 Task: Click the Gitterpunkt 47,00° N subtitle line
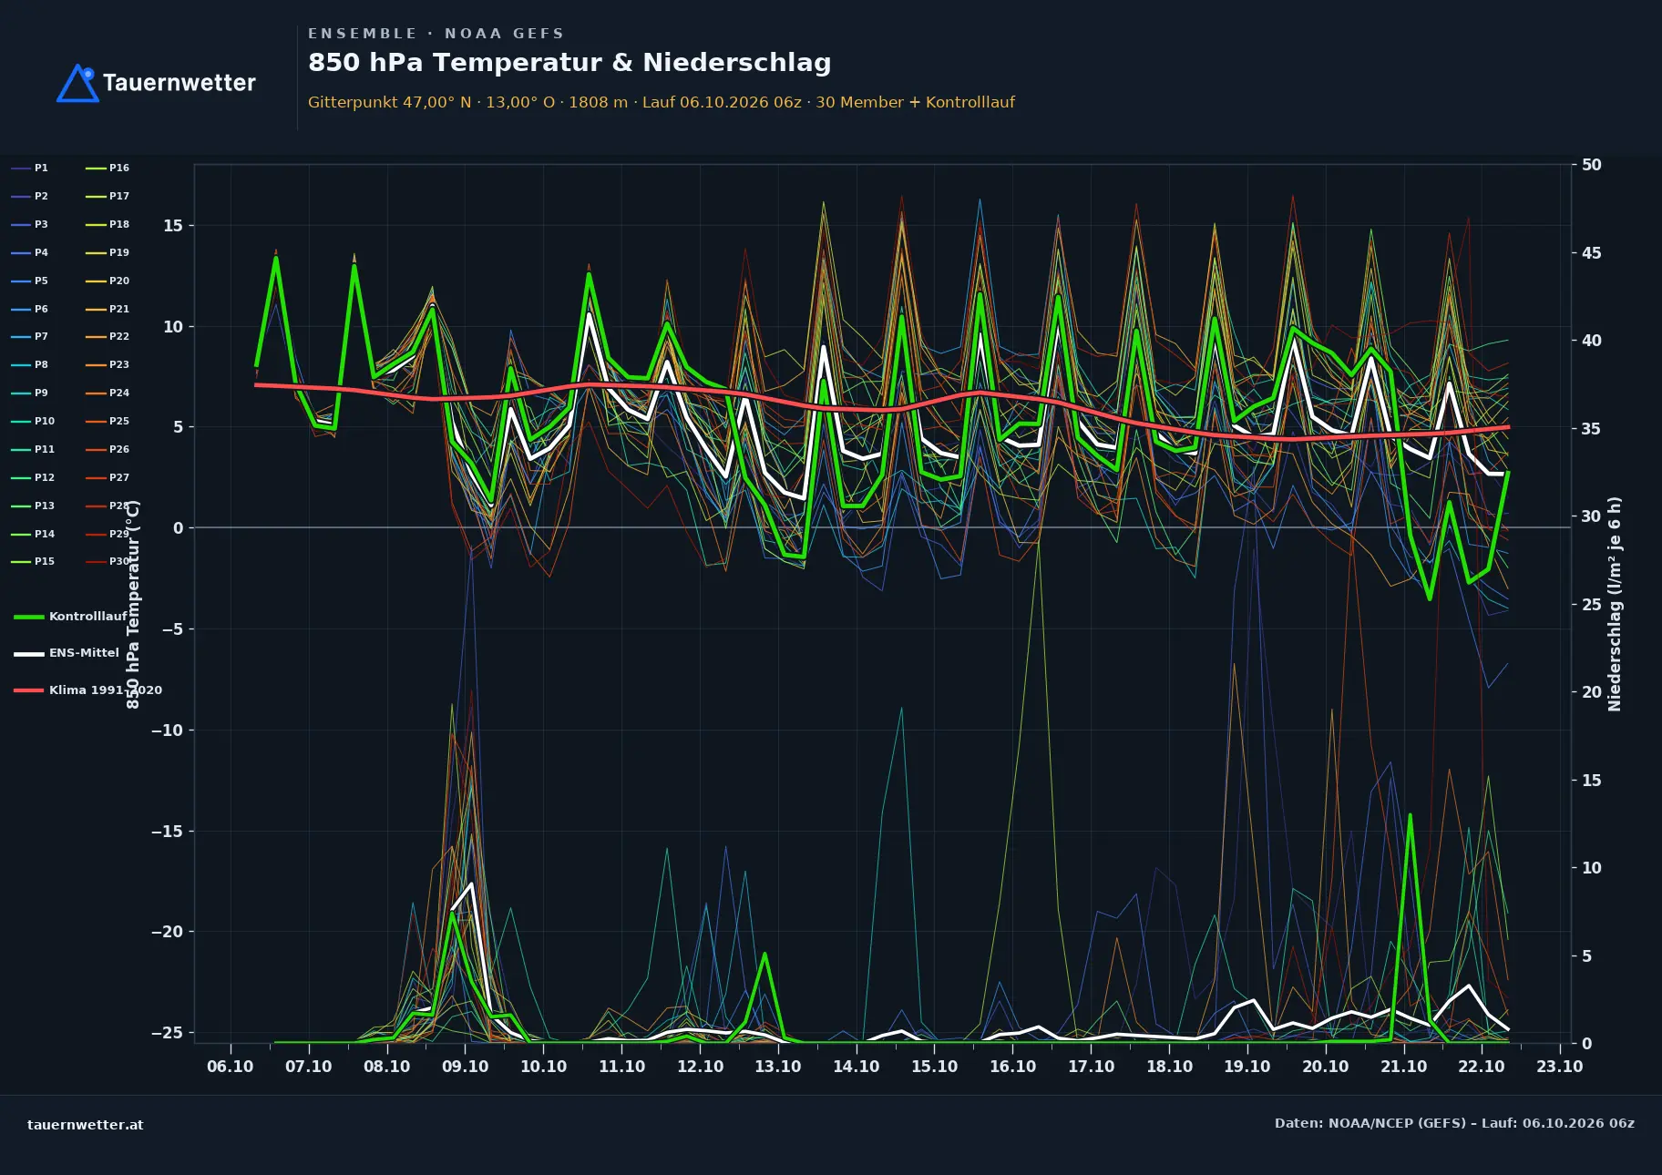point(662,102)
